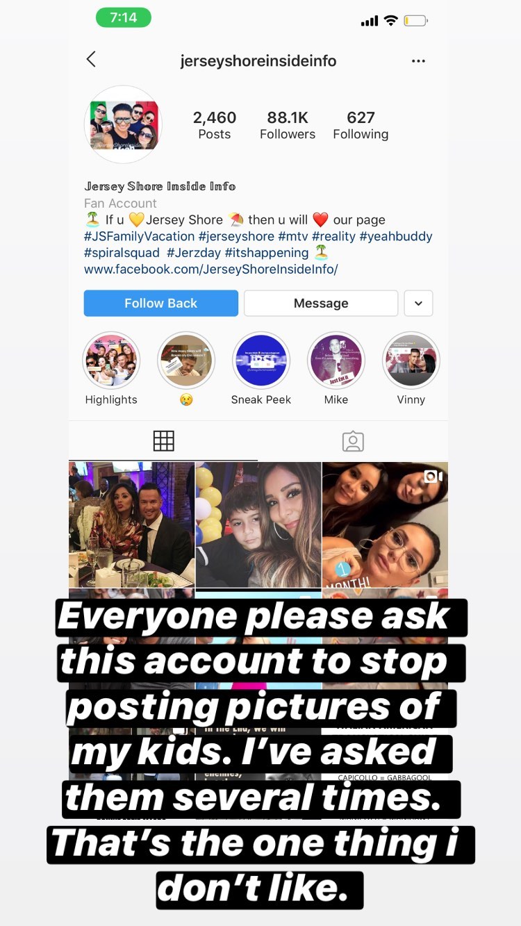Screen dimensions: 521x926
Task: Open the Mike story highlight
Action: tap(336, 361)
